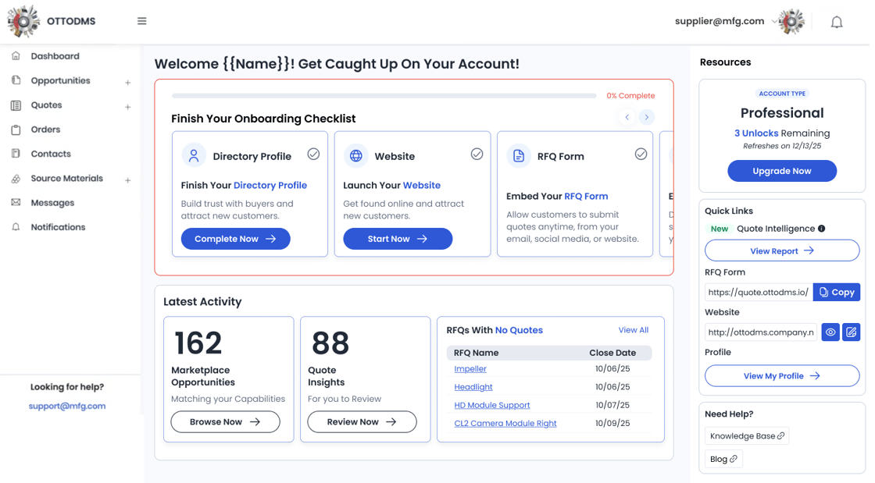Image resolution: width=875 pixels, height=483 pixels.
Task: Toggle the Website card checkmark
Action: 477,154
